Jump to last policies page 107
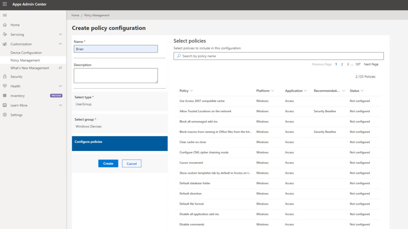This screenshot has height=229, width=408. [x=358, y=64]
